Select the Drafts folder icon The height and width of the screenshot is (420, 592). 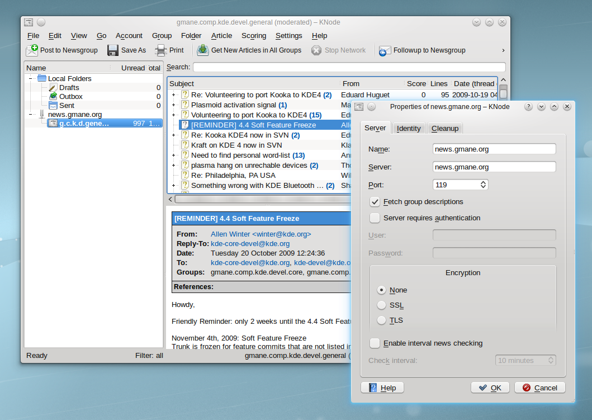(x=53, y=88)
